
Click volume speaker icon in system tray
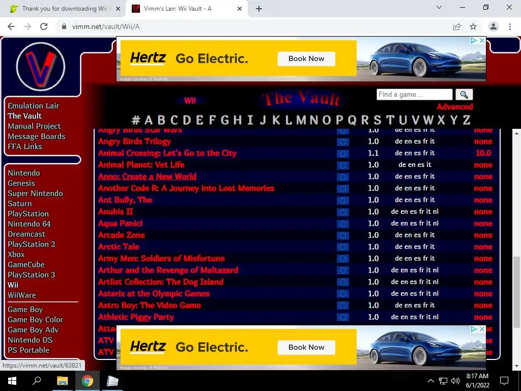point(455,381)
